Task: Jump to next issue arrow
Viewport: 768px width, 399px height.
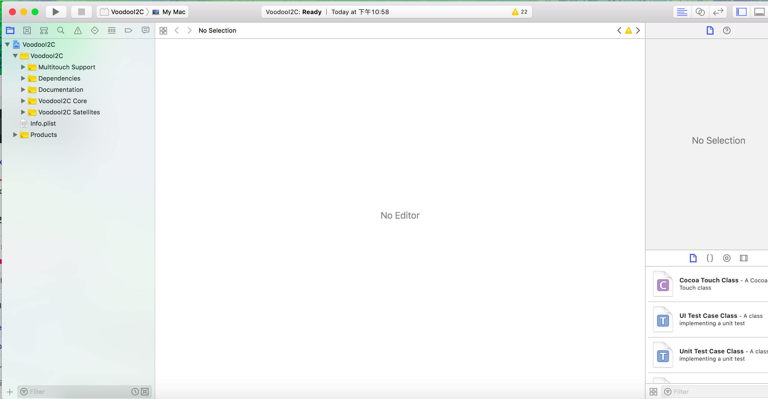Action: coord(638,30)
